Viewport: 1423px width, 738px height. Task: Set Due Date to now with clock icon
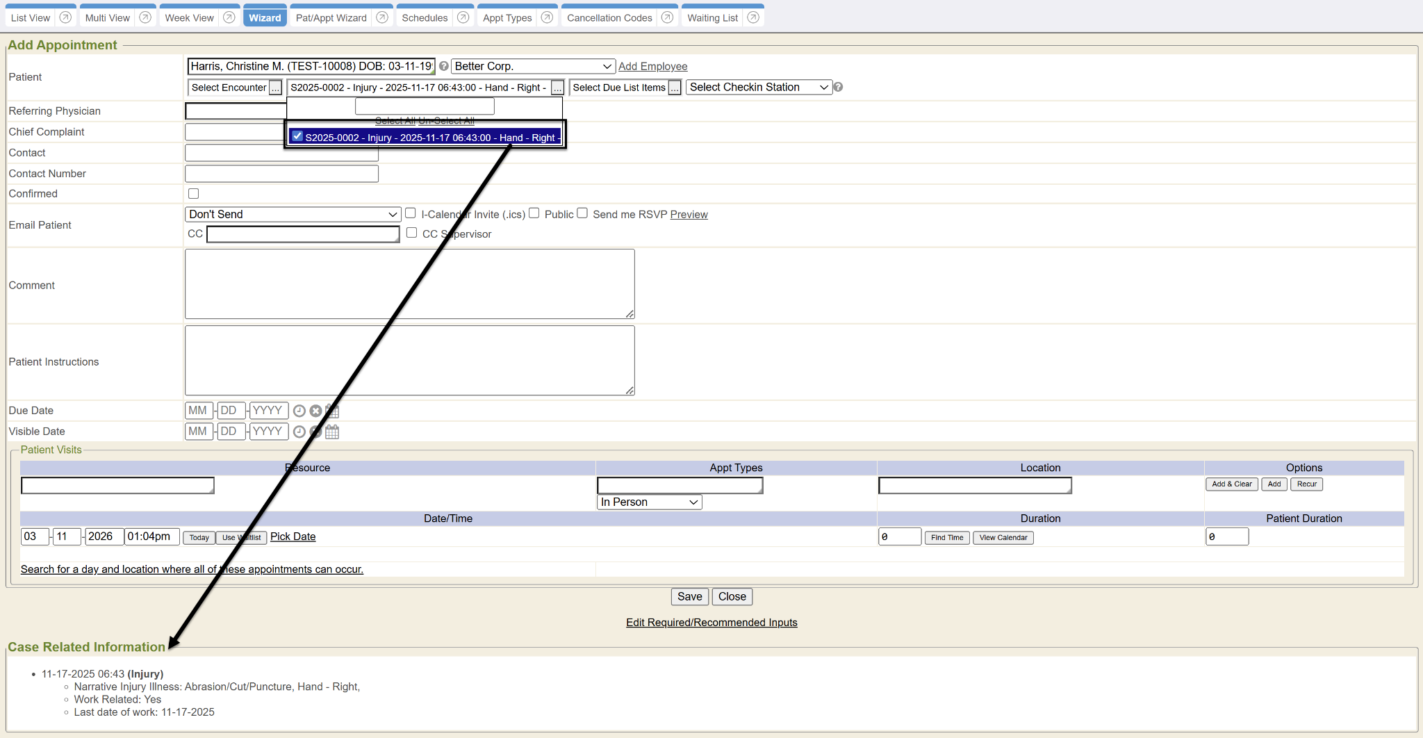point(299,411)
